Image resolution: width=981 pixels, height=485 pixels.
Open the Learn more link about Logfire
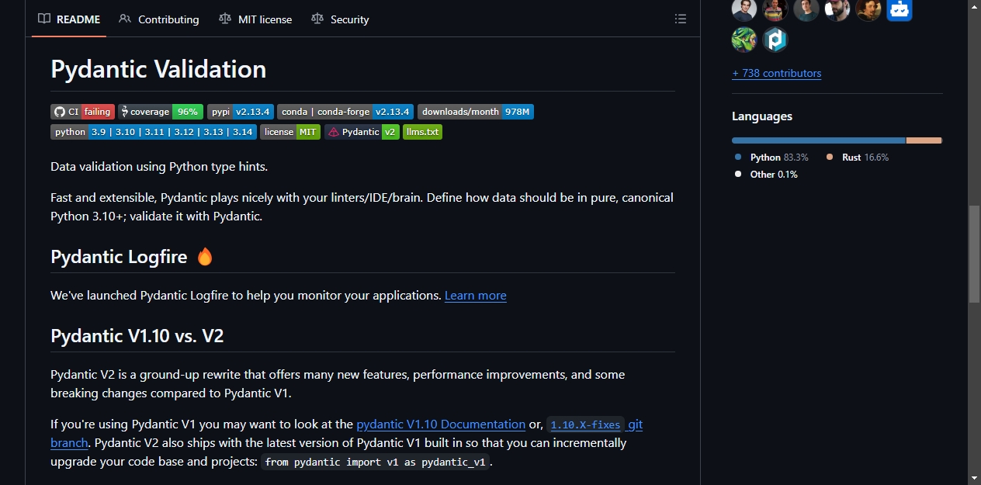[476, 296]
